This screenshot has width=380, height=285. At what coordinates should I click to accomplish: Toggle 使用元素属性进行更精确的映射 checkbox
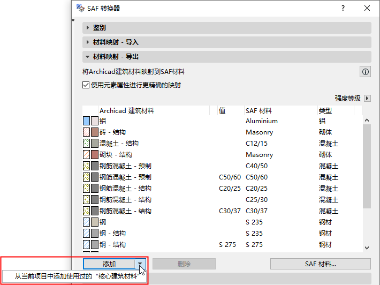coord(86,85)
